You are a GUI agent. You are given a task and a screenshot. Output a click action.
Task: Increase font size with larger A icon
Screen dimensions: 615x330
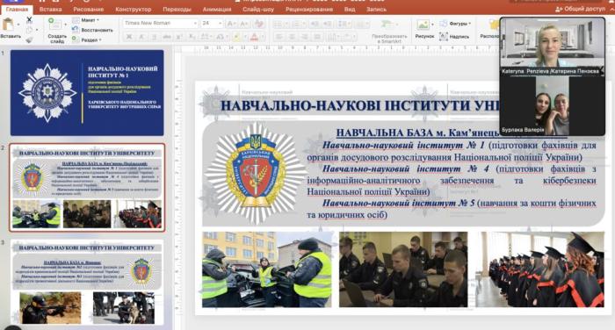point(231,24)
